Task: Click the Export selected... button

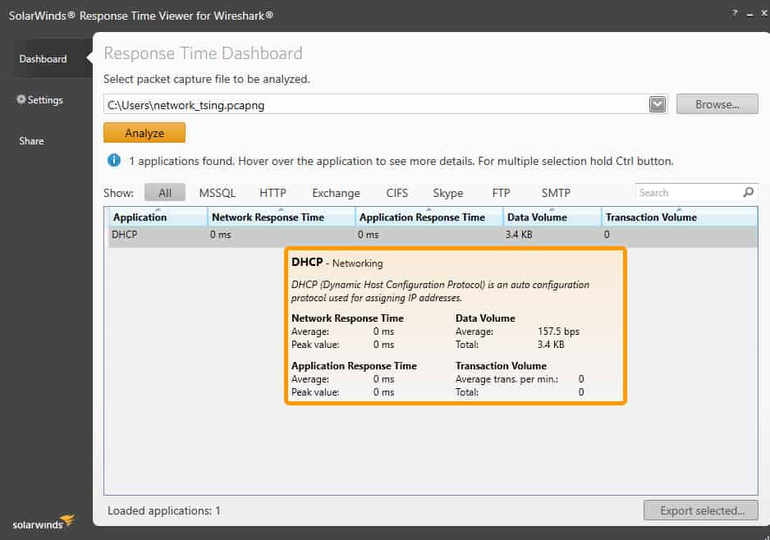Action: pyautogui.click(x=701, y=510)
